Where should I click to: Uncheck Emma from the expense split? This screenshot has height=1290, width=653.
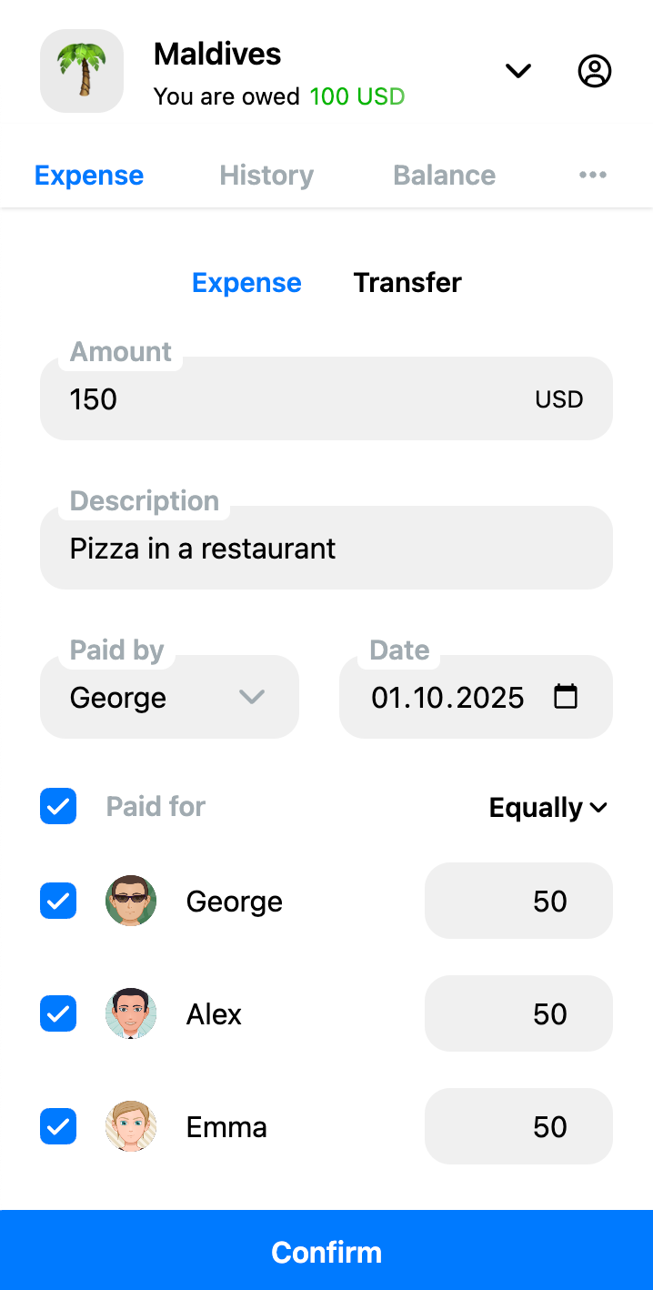pos(57,1126)
